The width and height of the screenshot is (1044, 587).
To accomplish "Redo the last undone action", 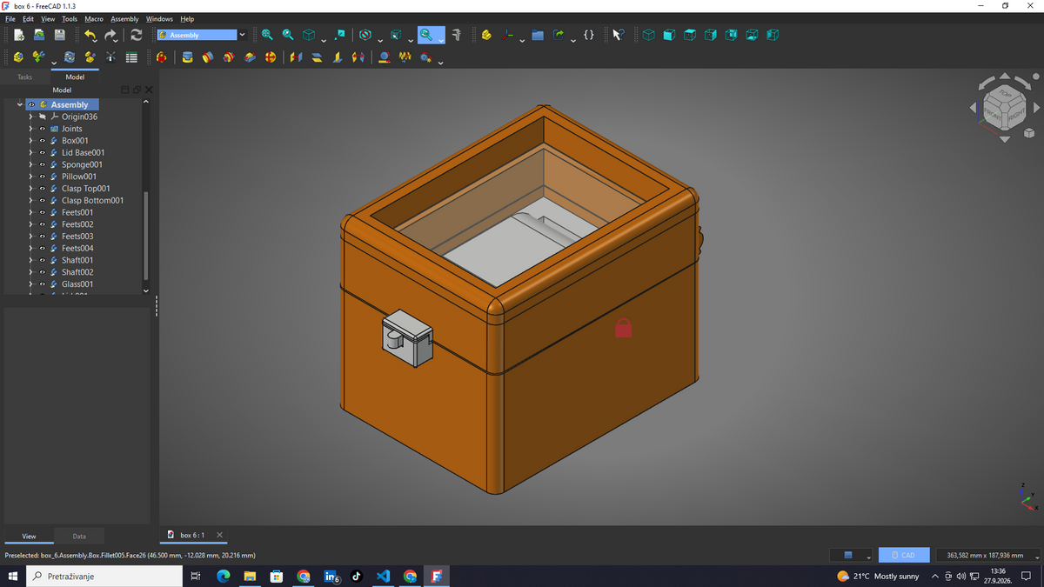I will pos(110,35).
